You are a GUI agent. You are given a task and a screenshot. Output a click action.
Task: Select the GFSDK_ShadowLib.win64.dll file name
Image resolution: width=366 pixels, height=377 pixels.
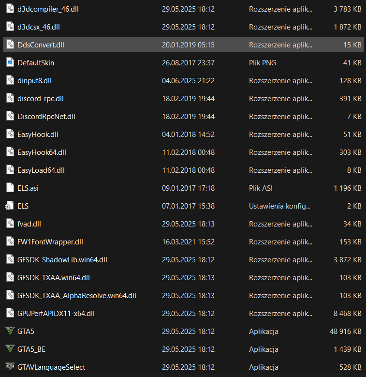[62, 259]
